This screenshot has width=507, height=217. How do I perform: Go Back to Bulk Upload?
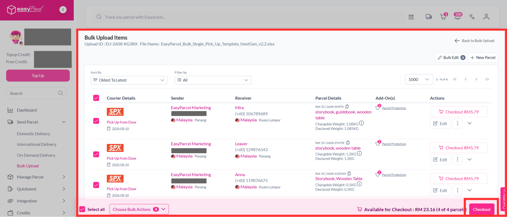474,41
